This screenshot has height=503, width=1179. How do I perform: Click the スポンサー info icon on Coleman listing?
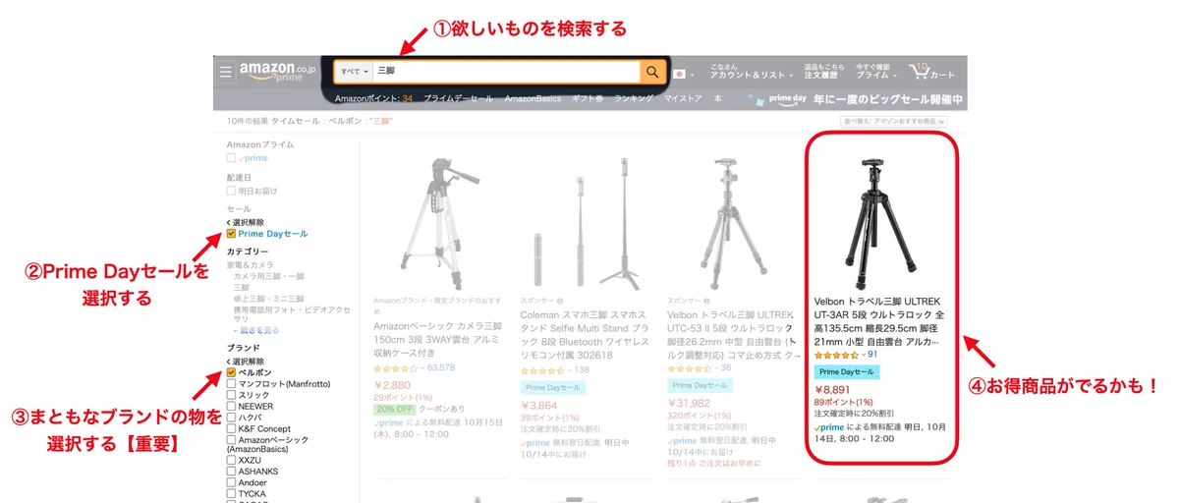point(560,301)
